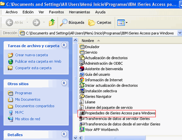This screenshot has height=140, width=182.
Task: Click the task pane scroll down arrow
Action: (75, 138)
